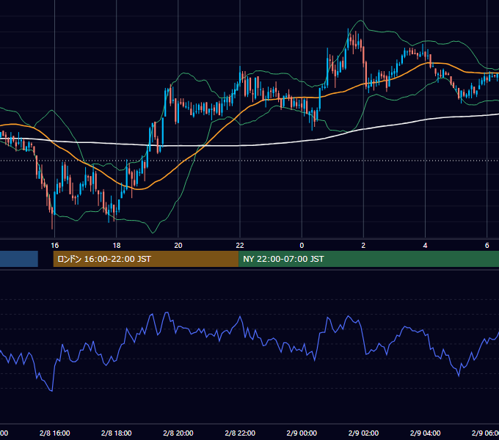The image size is (499, 440).
Task: Click the 2/8 16:00 oscillator axis label
Action: [x=55, y=433]
